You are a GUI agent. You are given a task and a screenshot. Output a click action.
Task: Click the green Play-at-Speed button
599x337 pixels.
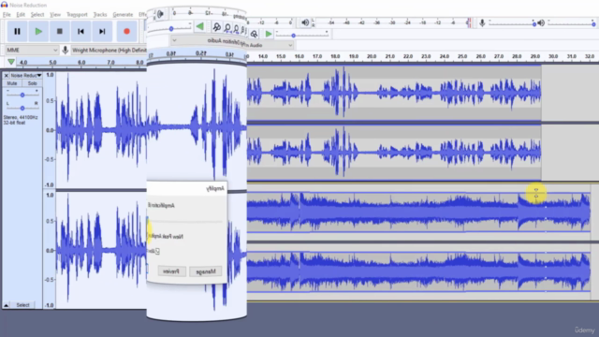269,34
